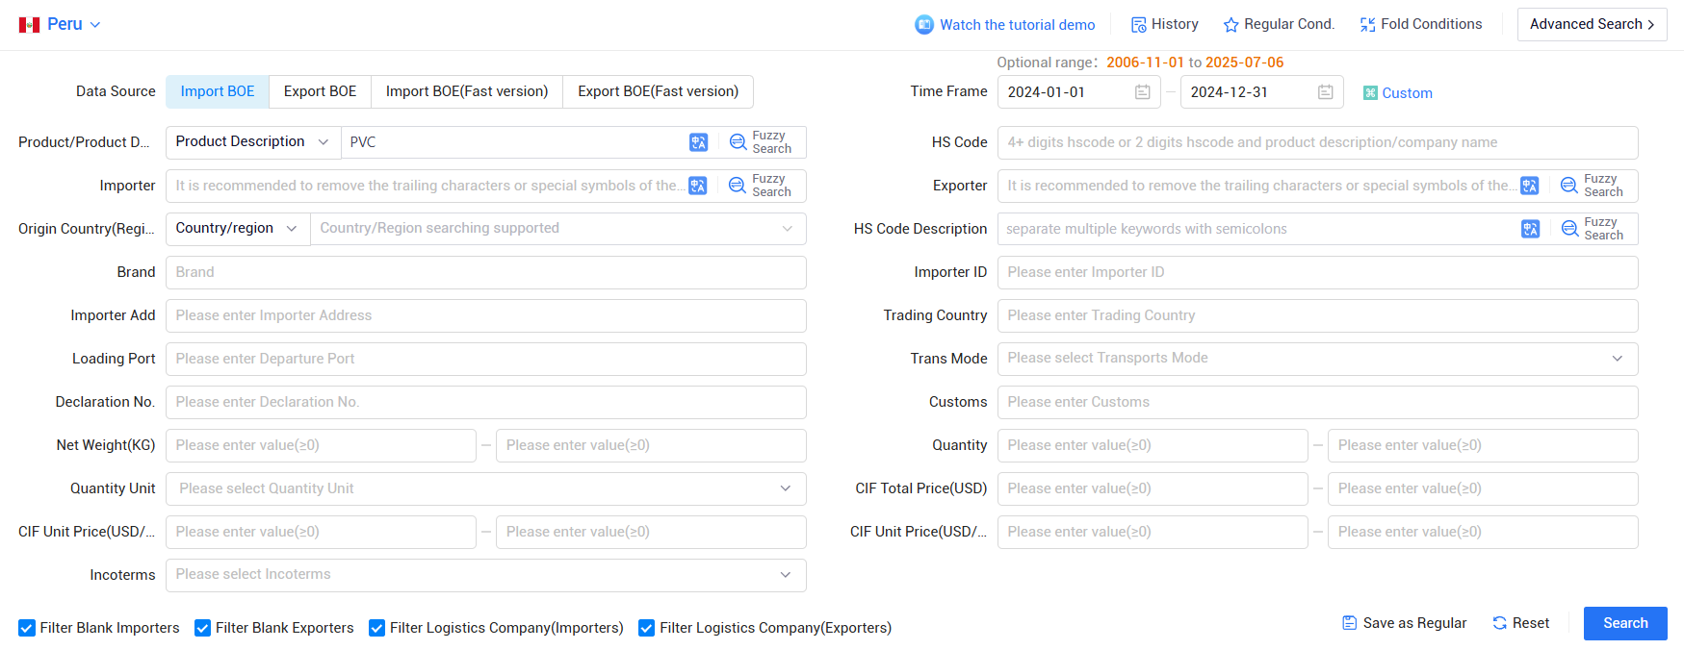Click Fuzzy Search icon for Importer
The width and height of the screenshot is (1684, 650).
[737, 186]
